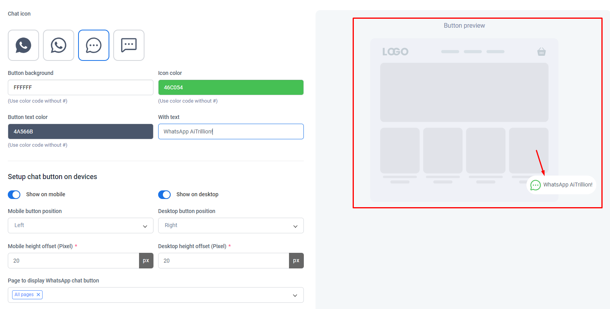Click the basket icon in preview header
This screenshot has width=610, height=309.
541,51
